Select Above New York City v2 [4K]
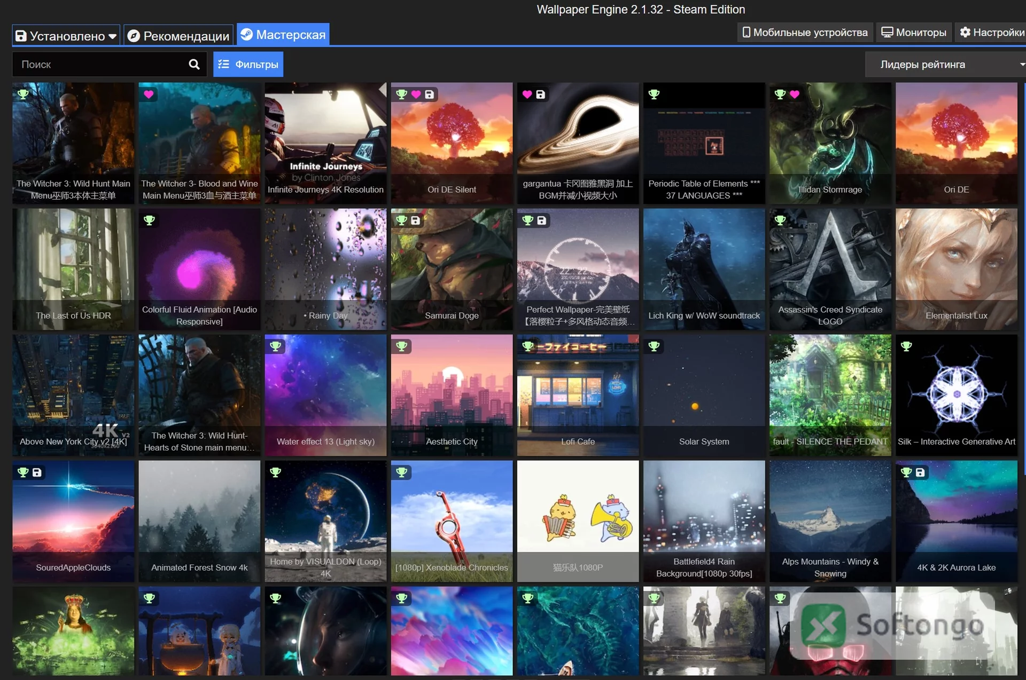1026x680 pixels. [73, 396]
